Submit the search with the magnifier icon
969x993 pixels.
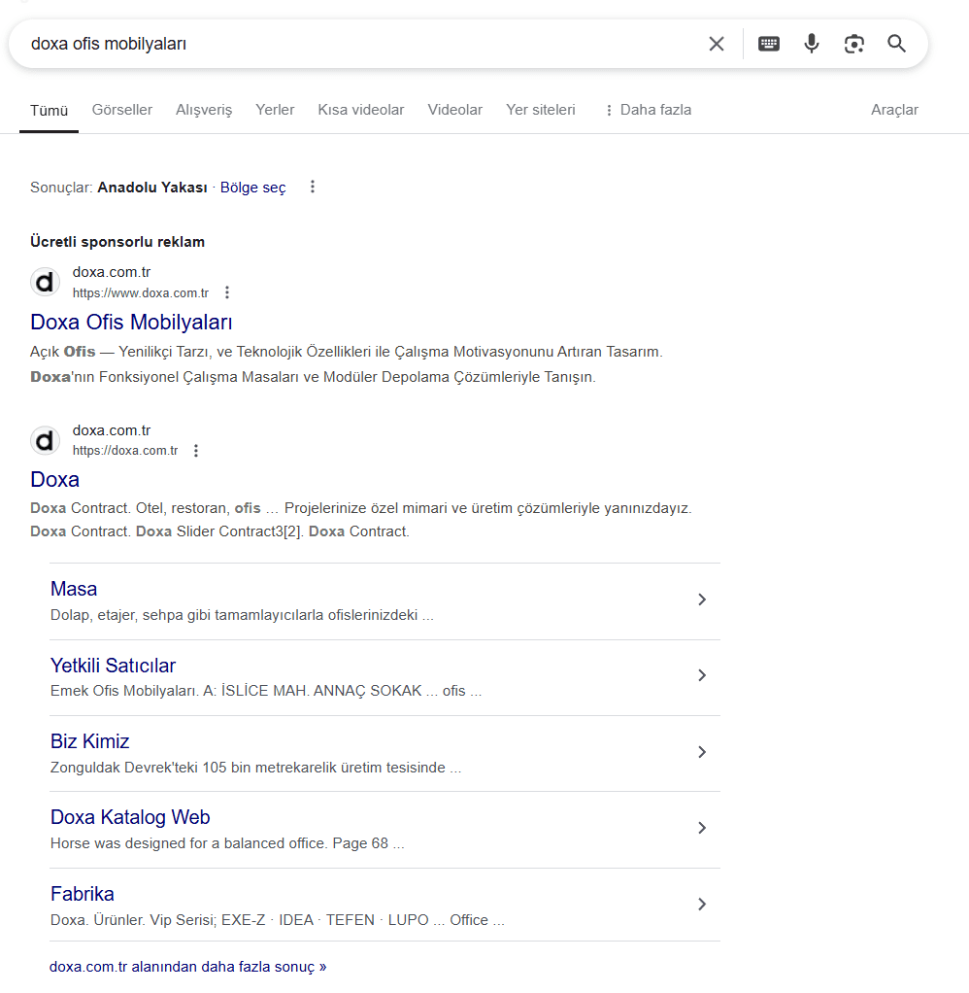[x=896, y=44]
